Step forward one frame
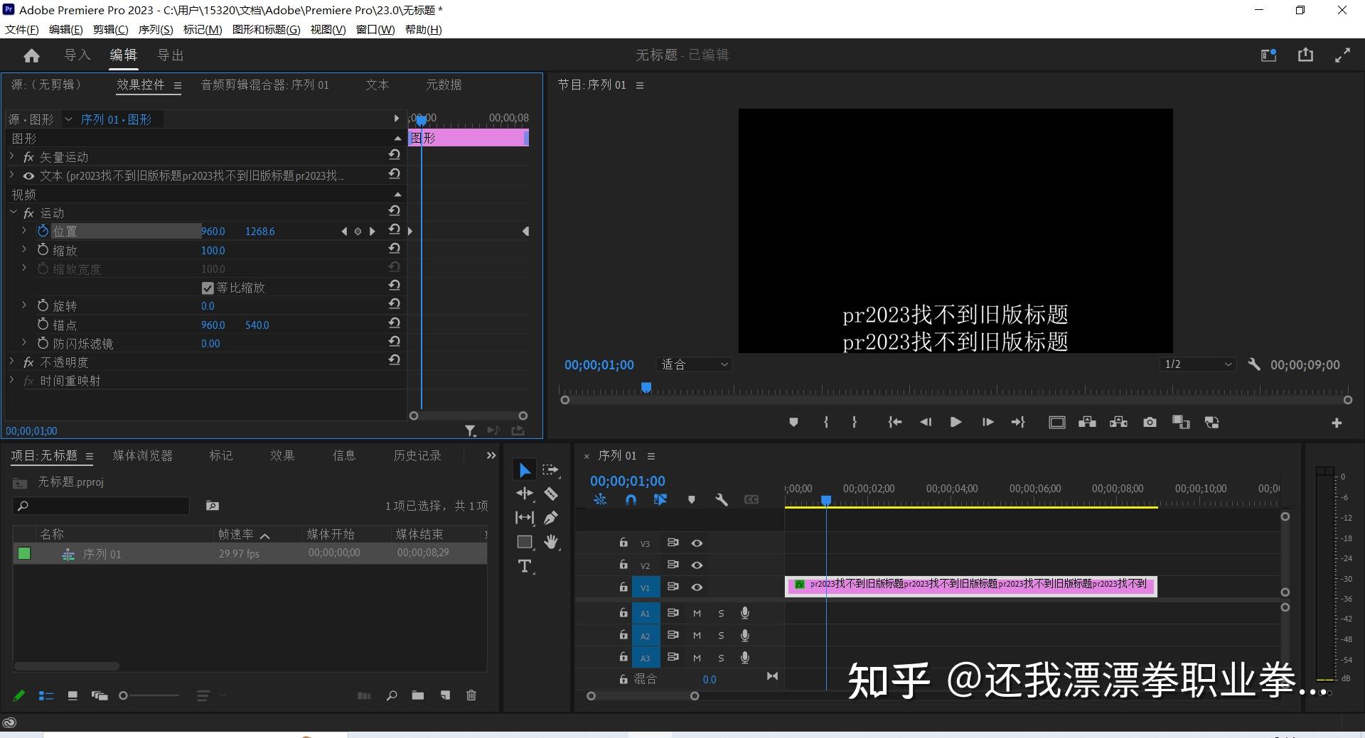 coord(987,423)
